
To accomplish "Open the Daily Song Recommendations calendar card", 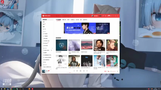I will 61,45.
